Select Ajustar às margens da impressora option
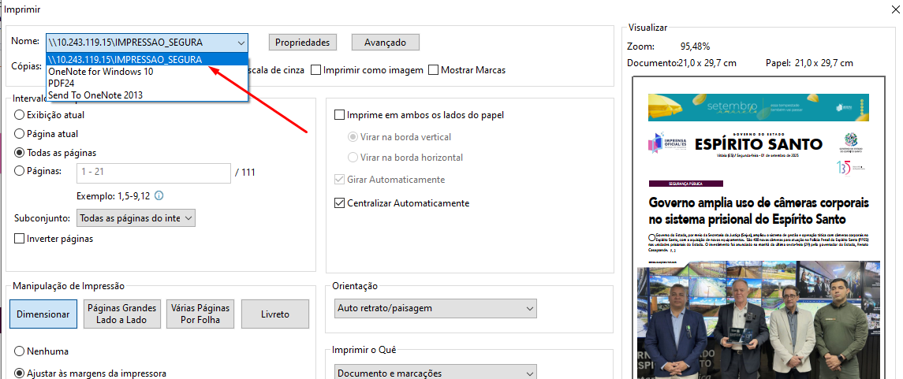Viewport: 903px width, 379px height. pyautogui.click(x=19, y=373)
